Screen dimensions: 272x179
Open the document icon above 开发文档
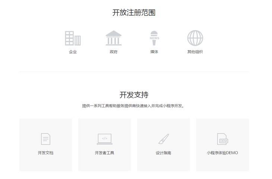coord(45,139)
